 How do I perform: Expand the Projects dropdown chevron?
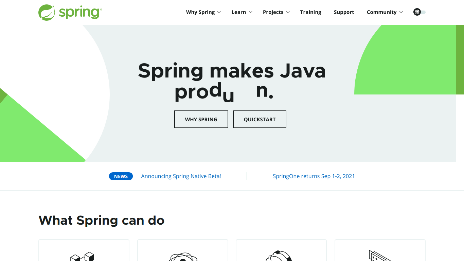288,12
